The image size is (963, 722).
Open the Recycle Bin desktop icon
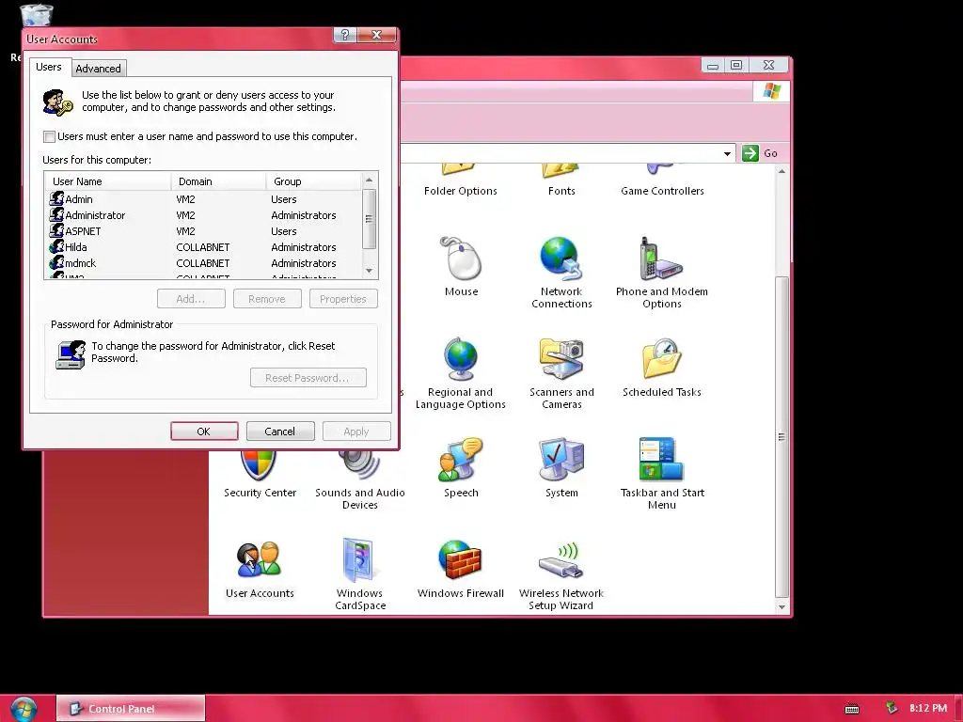(36, 15)
